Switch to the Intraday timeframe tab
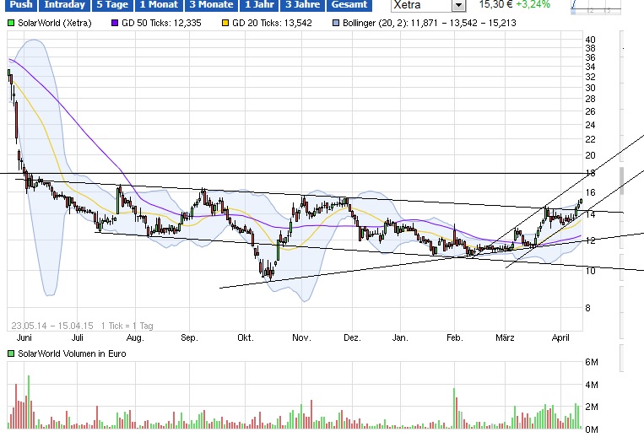Screen dimensions: 644x437 click(64, 5)
